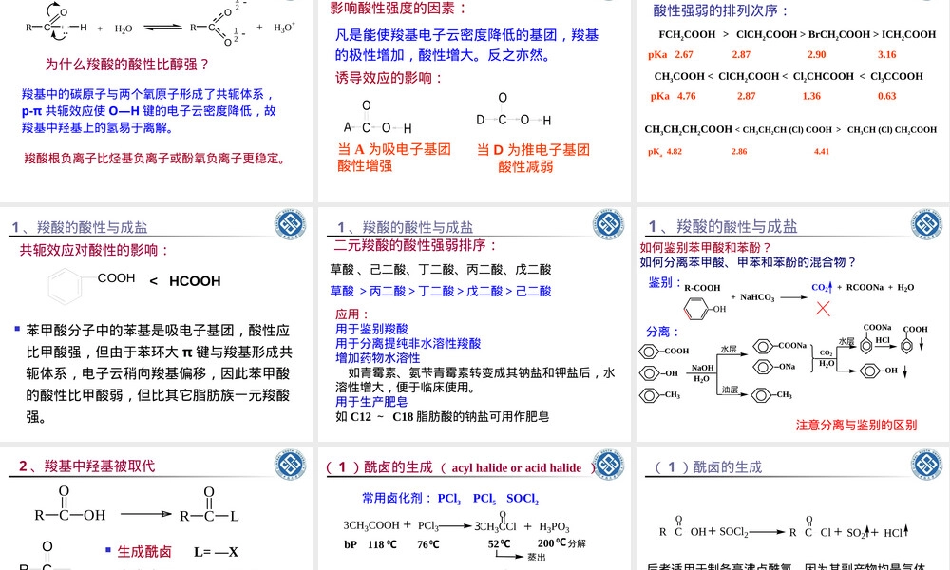
Task: Click the text 如 C12 ~ C18 脂肪酸的钠盐可用作肥皂
Action: [443, 417]
